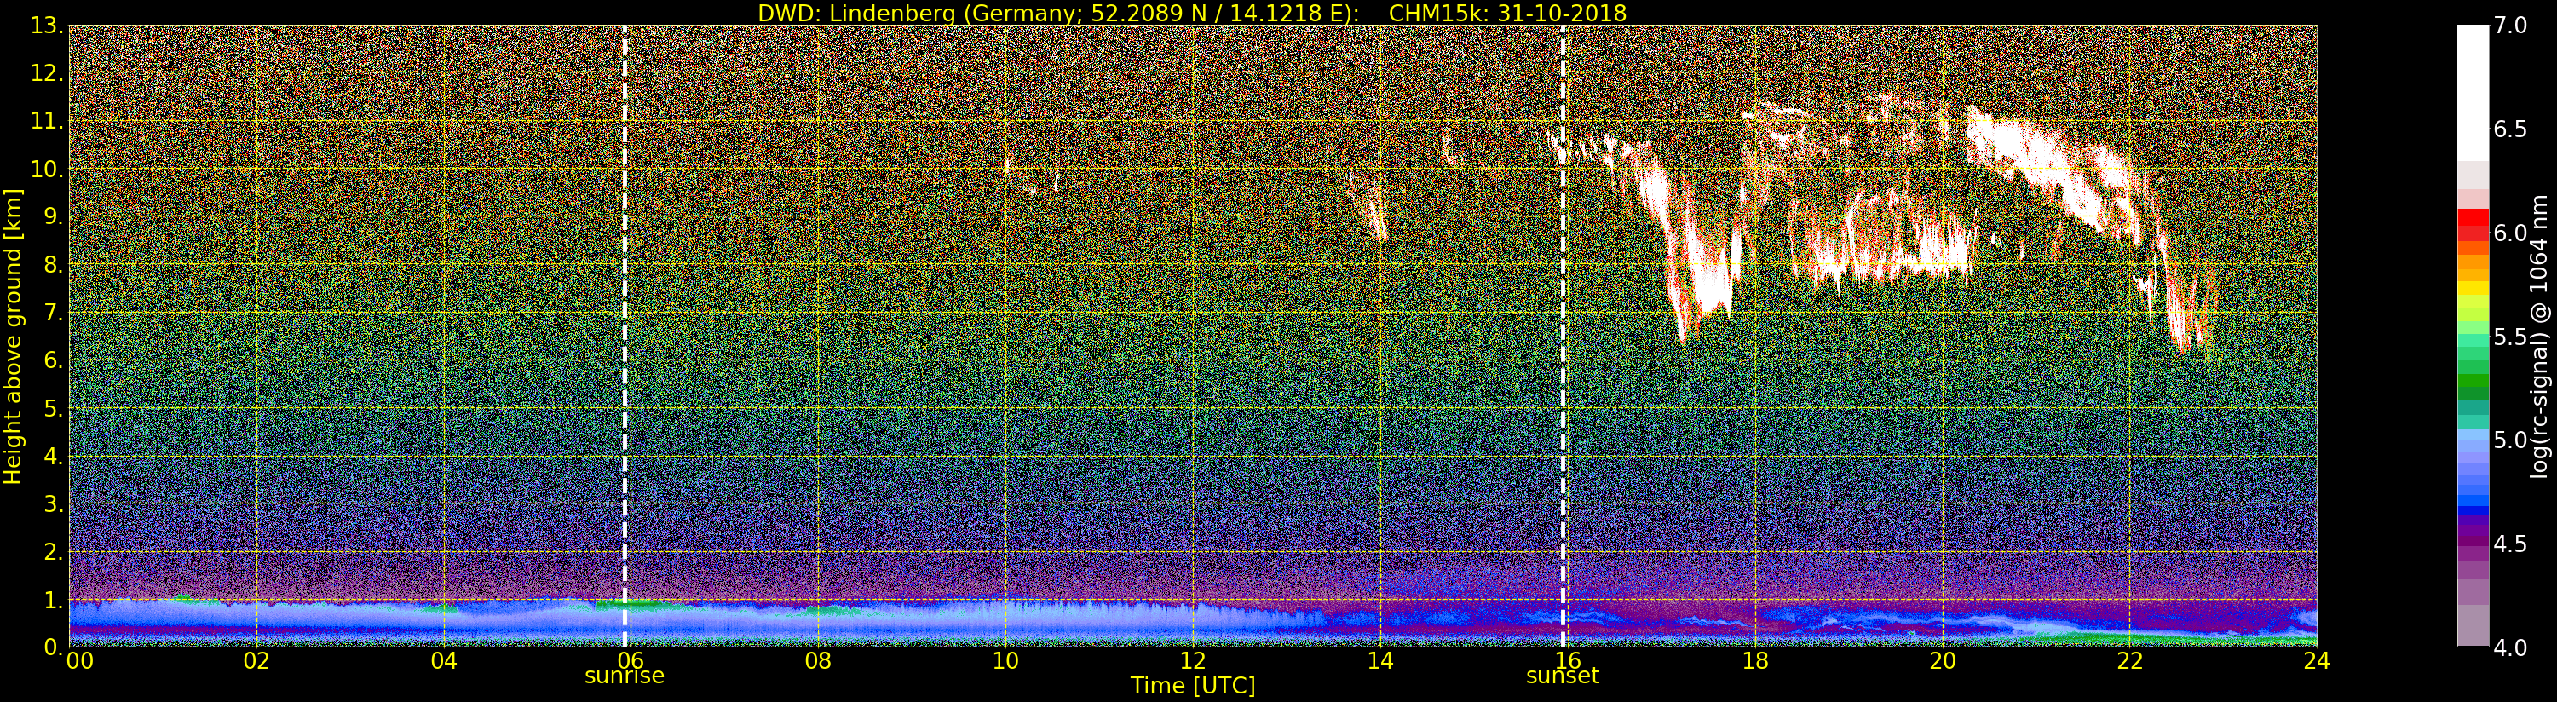Click the colorbar tick label '5.0'
This screenshot has height=702, width=2557.
point(2510,440)
